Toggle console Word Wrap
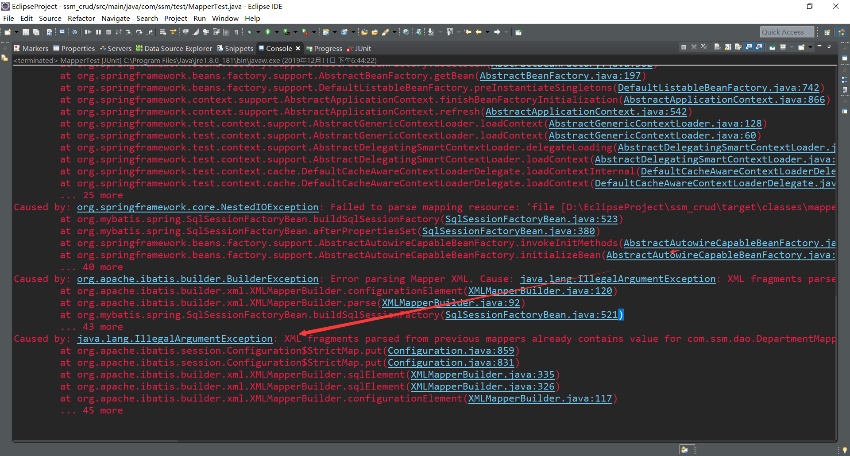 [x=738, y=47]
